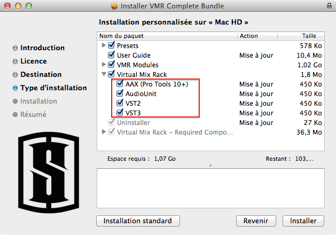Toggle the AudioUnit checkbox

coord(120,94)
